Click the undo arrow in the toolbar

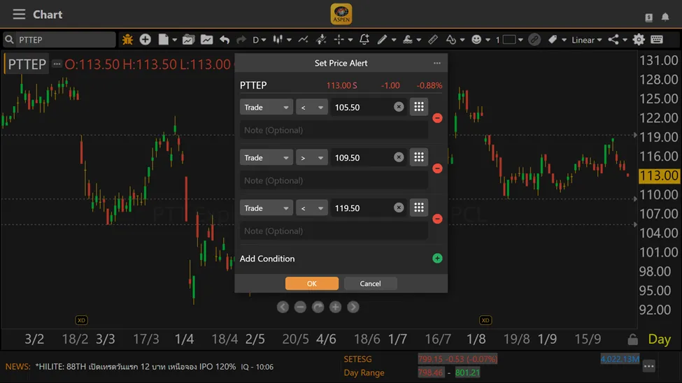(x=225, y=40)
